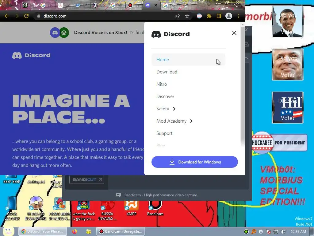Switch to Discord Chrome taskbar button
This screenshot has height=236, width=314.
[x=43, y=231]
